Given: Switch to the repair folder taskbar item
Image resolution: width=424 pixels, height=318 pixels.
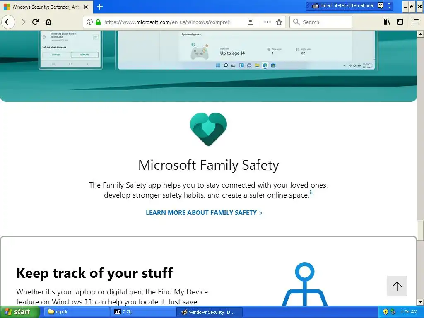Looking at the screenshot, I should [x=77, y=312].
